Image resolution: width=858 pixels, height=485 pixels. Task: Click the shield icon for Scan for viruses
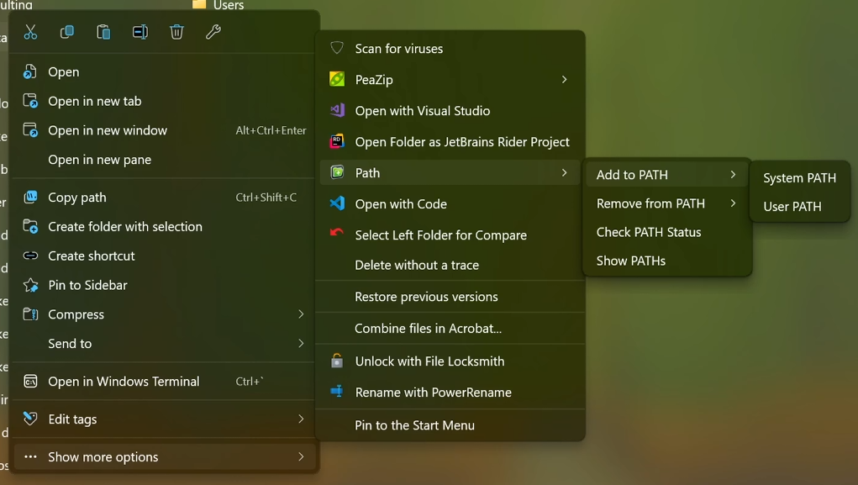337,48
